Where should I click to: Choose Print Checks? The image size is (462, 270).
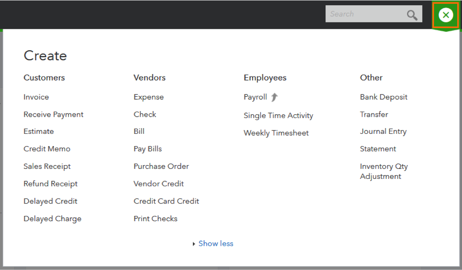155,219
